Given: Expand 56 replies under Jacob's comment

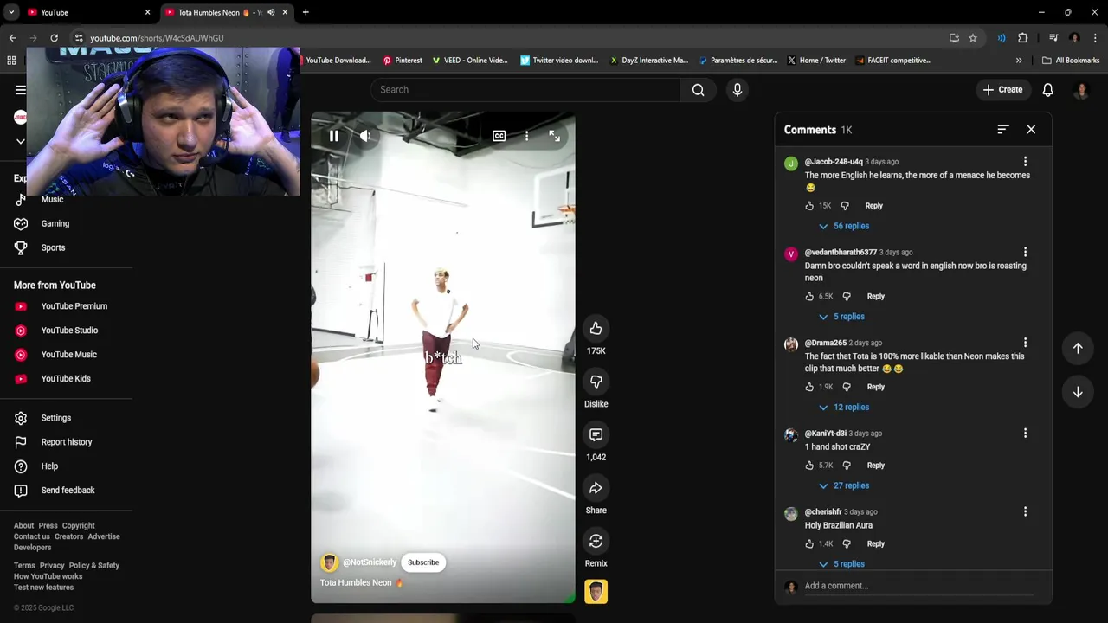Looking at the screenshot, I should [844, 226].
